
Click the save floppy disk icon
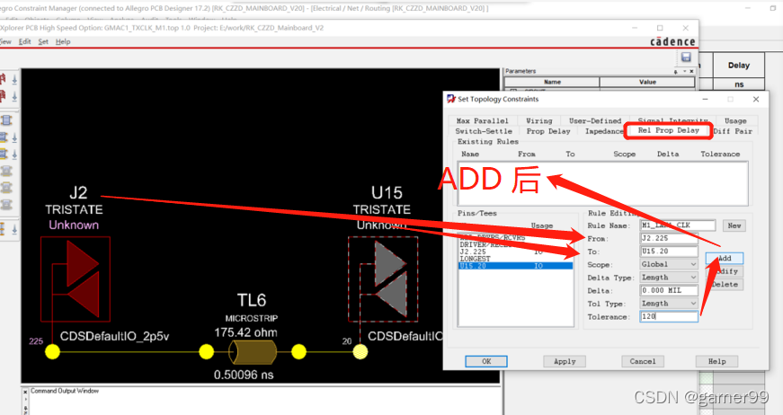pyautogui.click(x=687, y=57)
